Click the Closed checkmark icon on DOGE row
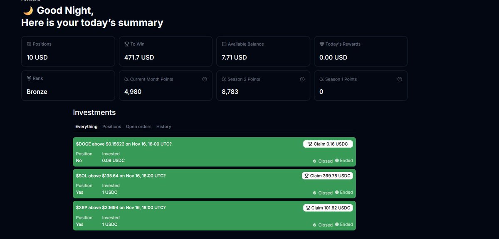Viewport: 499px width, 239px height. (x=315, y=161)
